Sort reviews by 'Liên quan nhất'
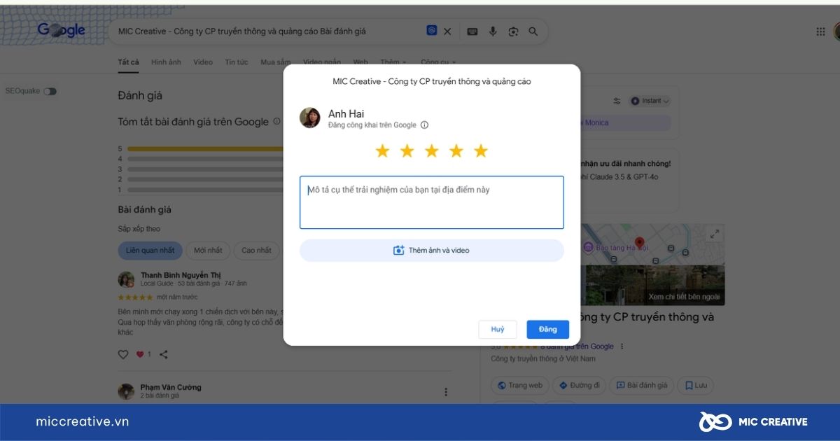 coord(150,251)
